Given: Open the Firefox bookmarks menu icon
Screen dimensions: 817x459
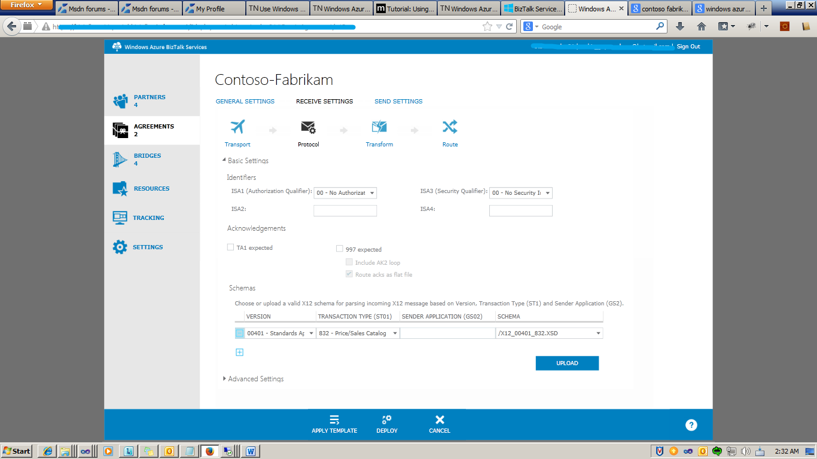Looking at the screenshot, I should 724,26.
